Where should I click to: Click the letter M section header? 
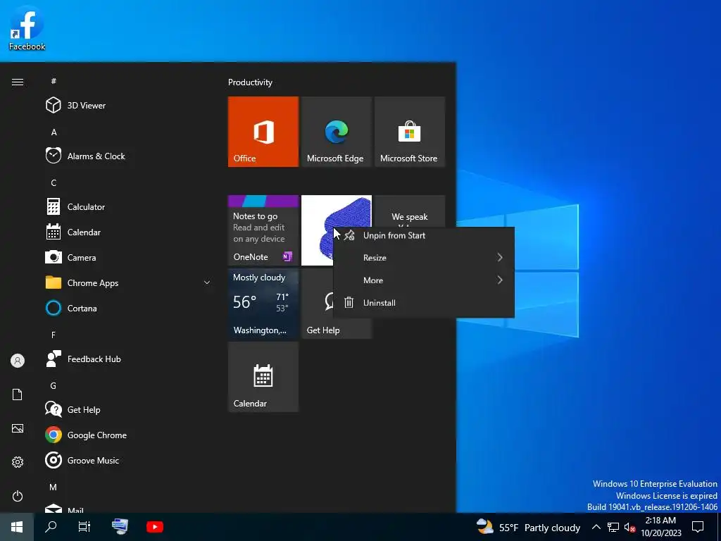(x=54, y=487)
